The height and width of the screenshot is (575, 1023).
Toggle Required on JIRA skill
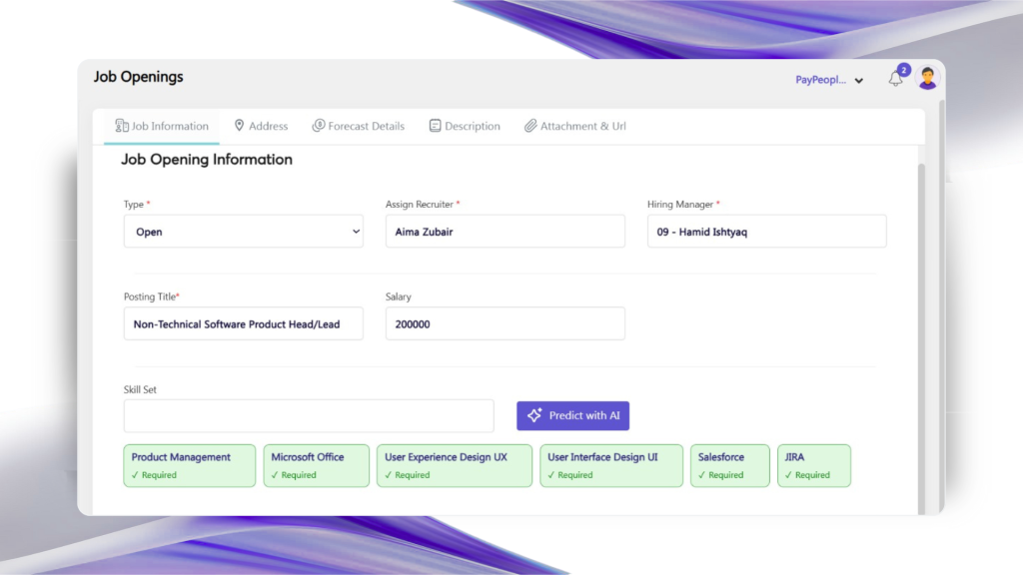click(x=807, y=475)
